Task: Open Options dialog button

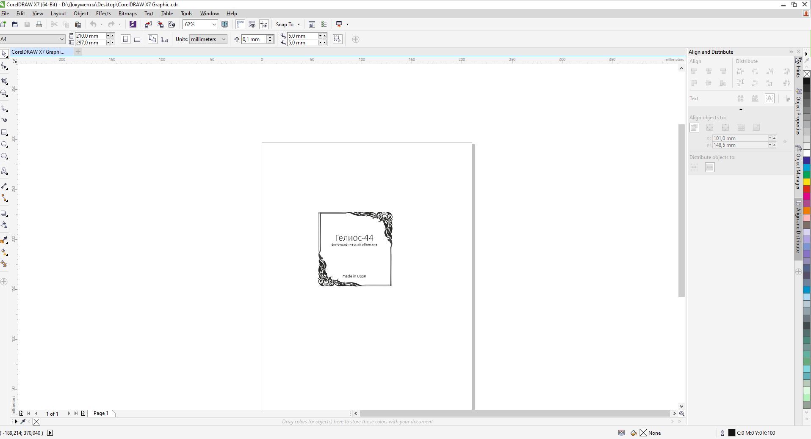Action: (312, 25)
